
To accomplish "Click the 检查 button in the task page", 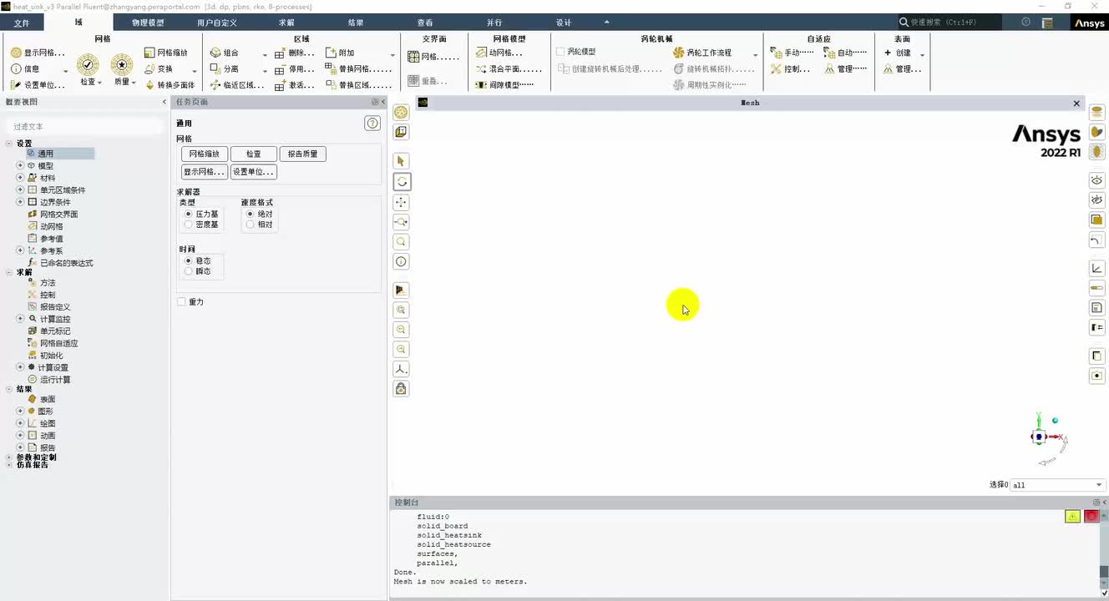I will coord(254,154).
